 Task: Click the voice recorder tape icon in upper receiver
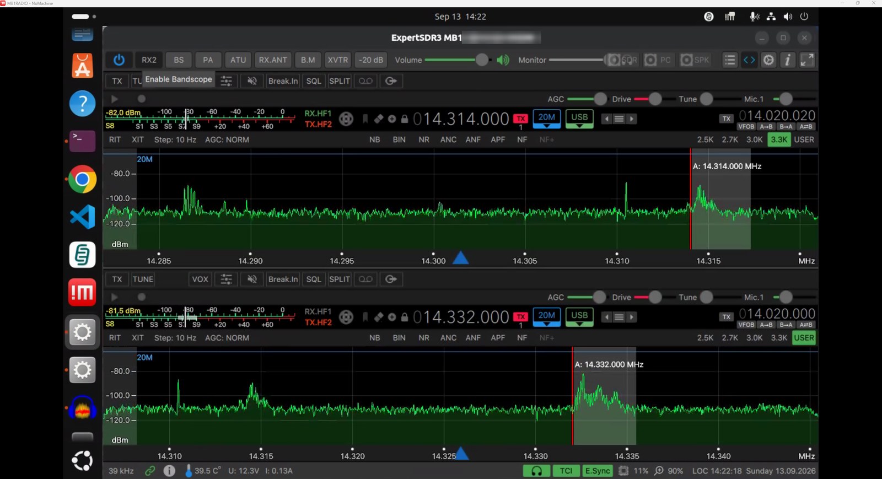tap(365, 81)
